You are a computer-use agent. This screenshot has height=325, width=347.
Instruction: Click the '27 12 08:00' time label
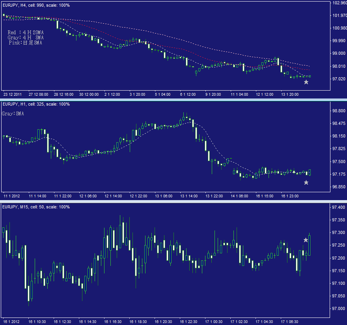tap(38, 95)
